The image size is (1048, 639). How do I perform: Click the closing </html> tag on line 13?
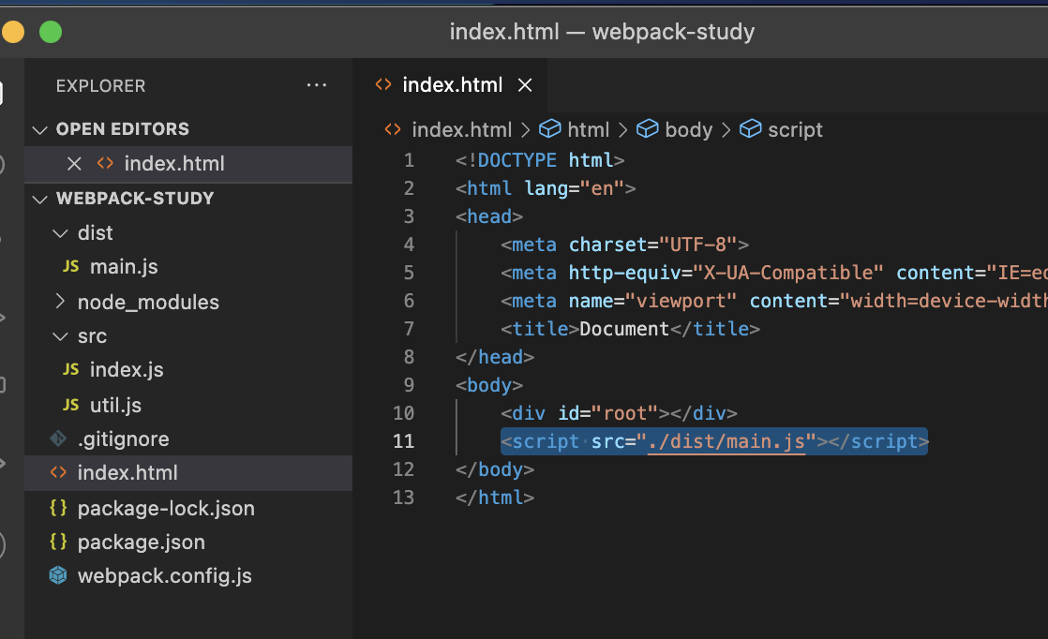tap(495, 498)
